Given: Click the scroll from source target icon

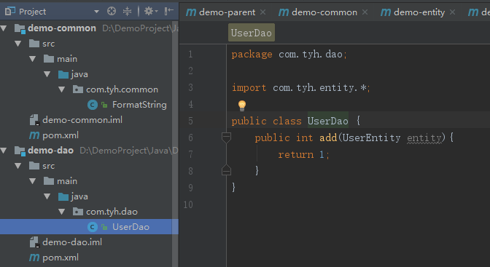Looking at the screenshot, I should (112, 12).
